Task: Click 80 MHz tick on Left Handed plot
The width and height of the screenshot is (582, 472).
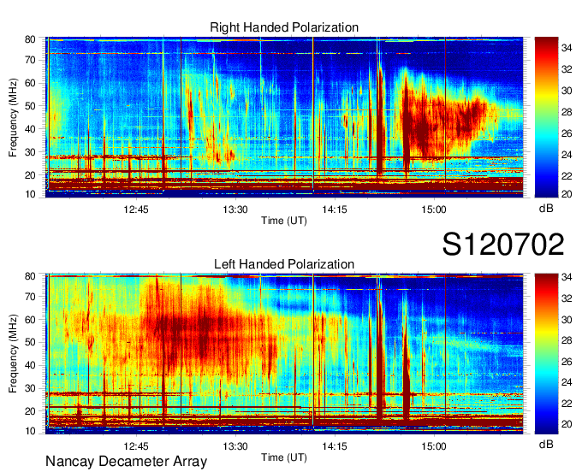Action: coord(30,276)
